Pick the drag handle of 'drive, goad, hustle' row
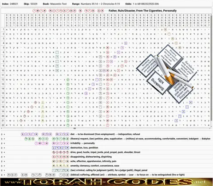213x186 pixels. (x=2, y=152)
